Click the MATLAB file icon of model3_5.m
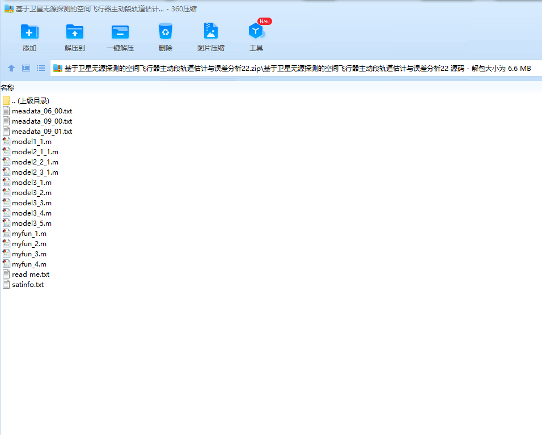The image size is (542, 435). point(6,223)
